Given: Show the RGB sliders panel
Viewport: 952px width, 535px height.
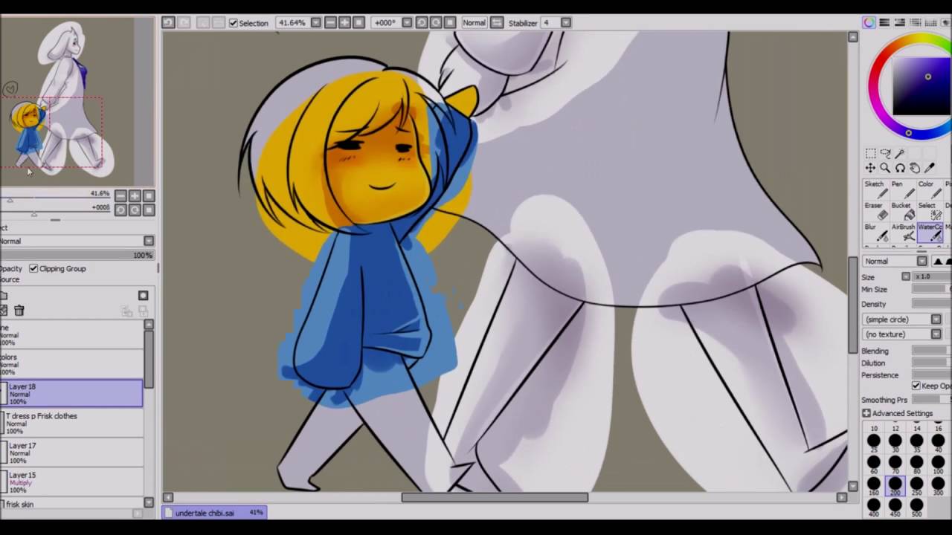Looking at the screenshot, I should [x=884, y=23].
